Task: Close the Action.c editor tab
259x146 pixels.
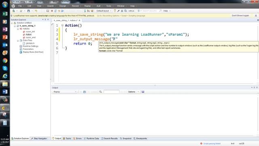Action: click(x=79, y=20)
